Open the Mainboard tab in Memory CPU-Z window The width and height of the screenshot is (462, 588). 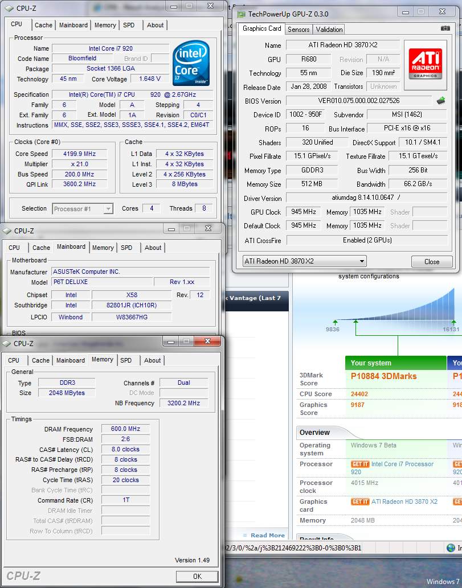coord(71,360)
